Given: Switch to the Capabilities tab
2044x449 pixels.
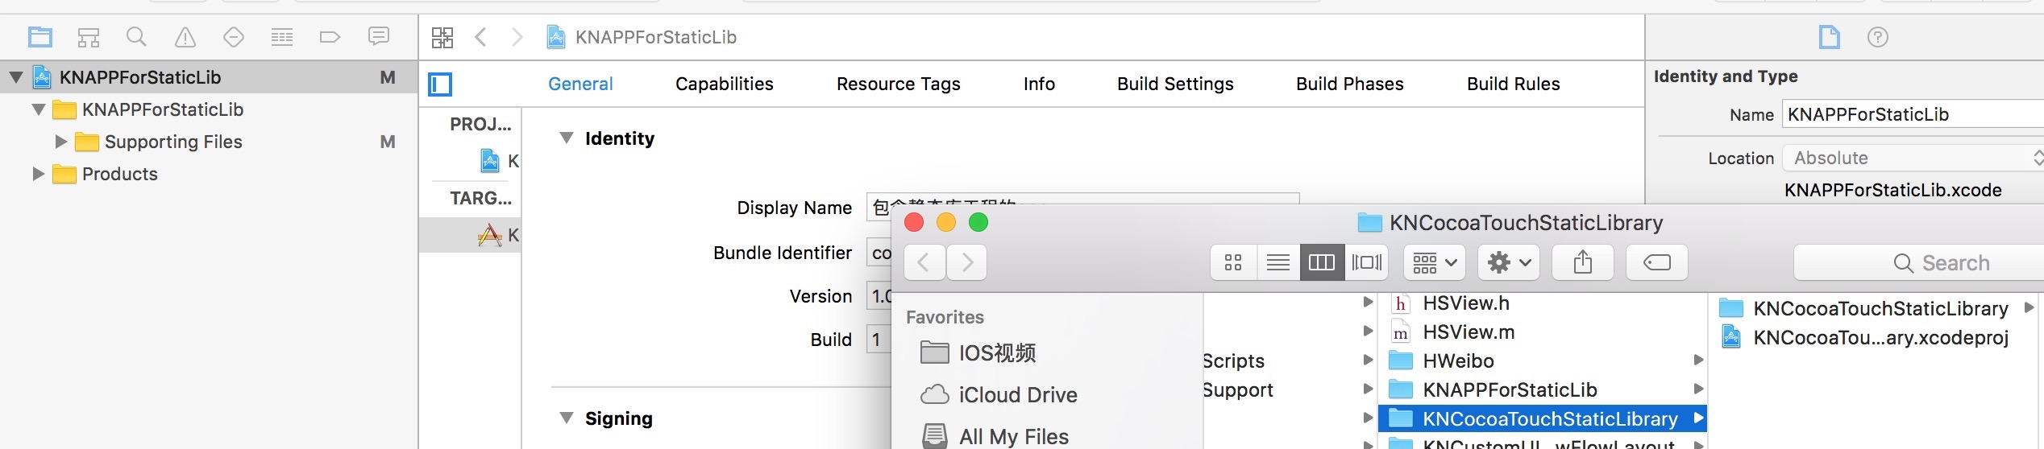Looking at the screenshot, I should point(724,84).
